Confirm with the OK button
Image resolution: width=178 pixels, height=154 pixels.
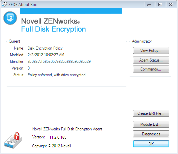(x=151, y=144)
